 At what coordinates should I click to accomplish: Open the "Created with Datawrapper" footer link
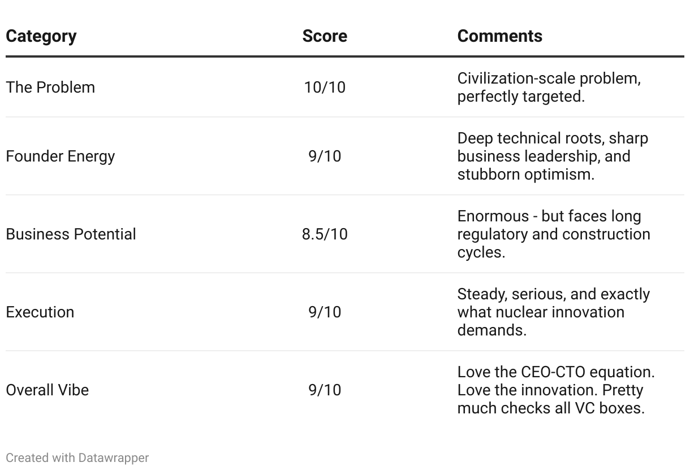[x=77, y=457]
